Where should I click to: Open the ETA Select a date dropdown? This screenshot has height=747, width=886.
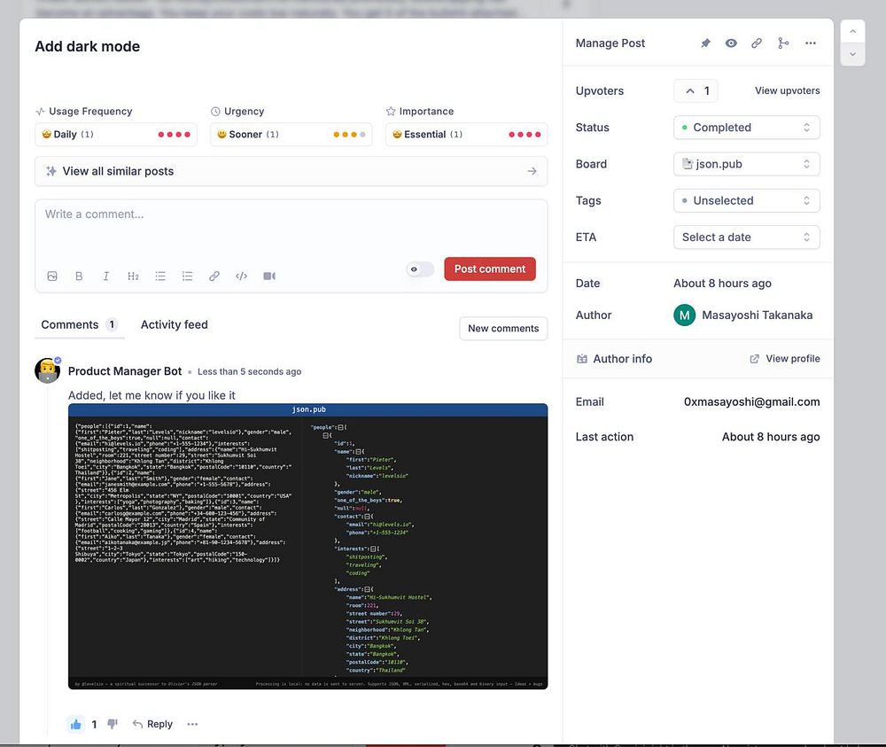pyautogui.click(x=746, y=237)
